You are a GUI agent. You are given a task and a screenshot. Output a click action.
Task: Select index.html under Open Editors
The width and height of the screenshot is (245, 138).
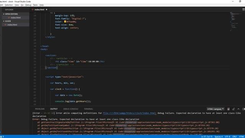(15, 18)
